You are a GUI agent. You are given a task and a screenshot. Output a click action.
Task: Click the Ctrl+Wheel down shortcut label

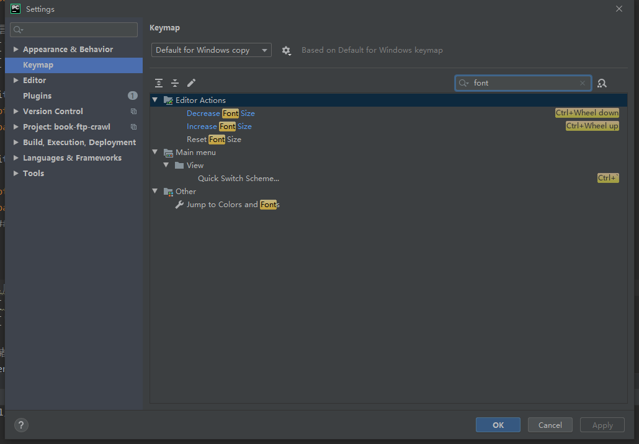(588, 113)
